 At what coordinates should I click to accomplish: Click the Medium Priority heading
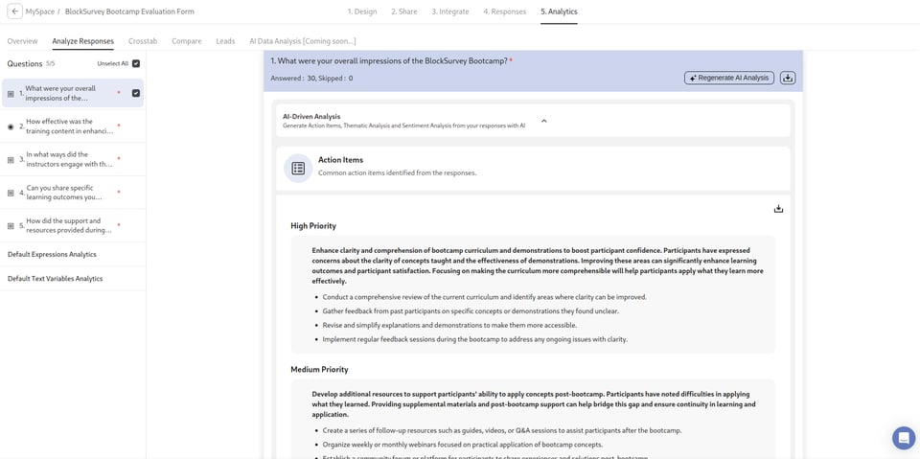point(319,369)
